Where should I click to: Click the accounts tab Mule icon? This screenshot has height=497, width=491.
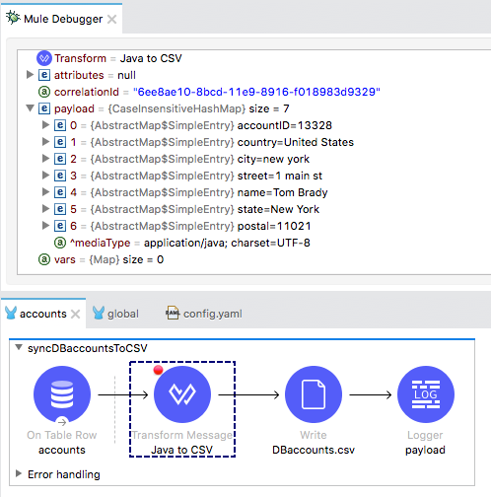click(x=11, y=313)
